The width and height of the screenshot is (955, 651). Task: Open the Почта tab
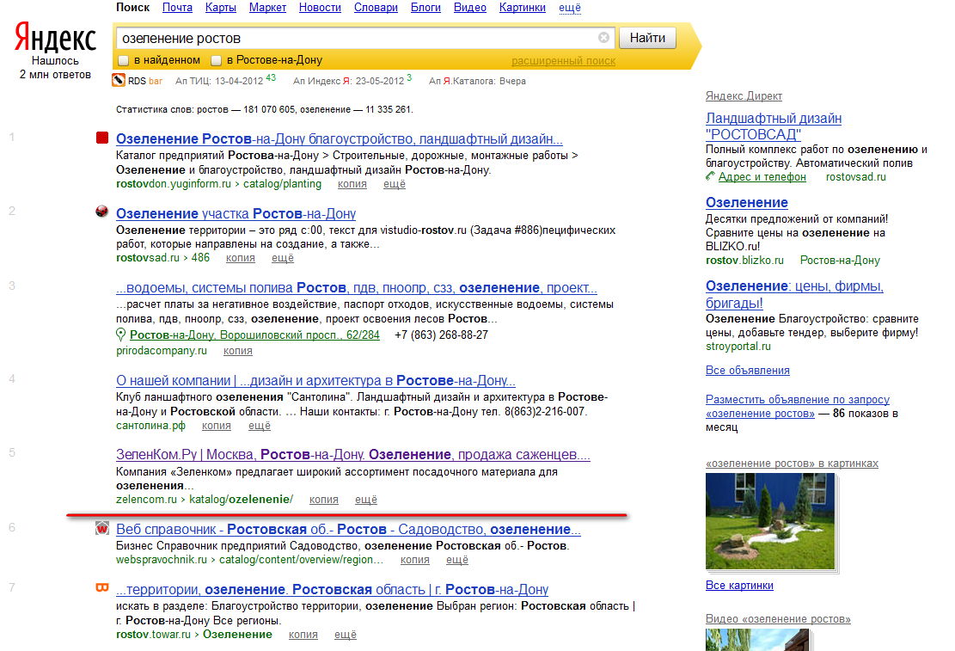coord(177,8)
